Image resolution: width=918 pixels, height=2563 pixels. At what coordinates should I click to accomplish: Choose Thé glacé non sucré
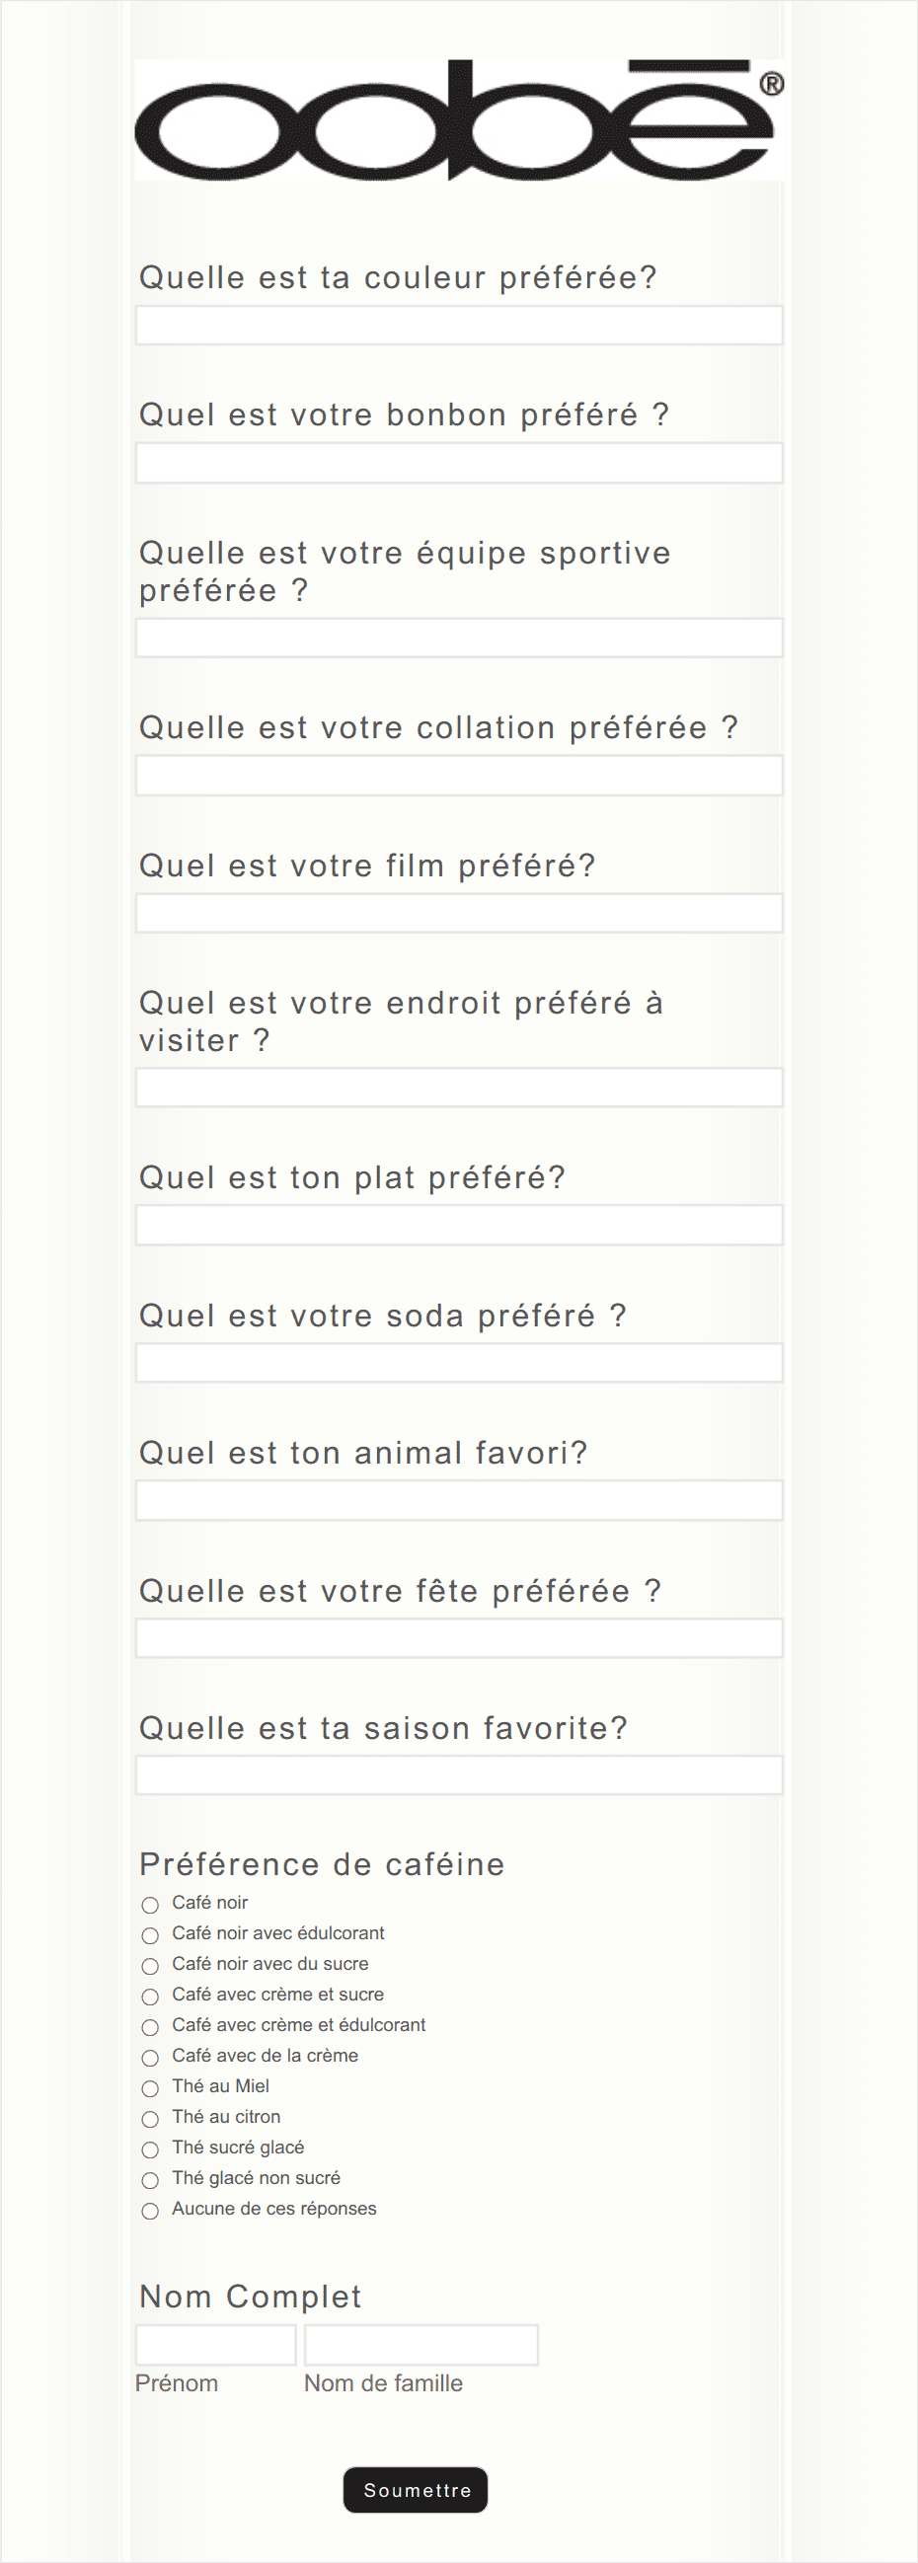pos(150,2180)
